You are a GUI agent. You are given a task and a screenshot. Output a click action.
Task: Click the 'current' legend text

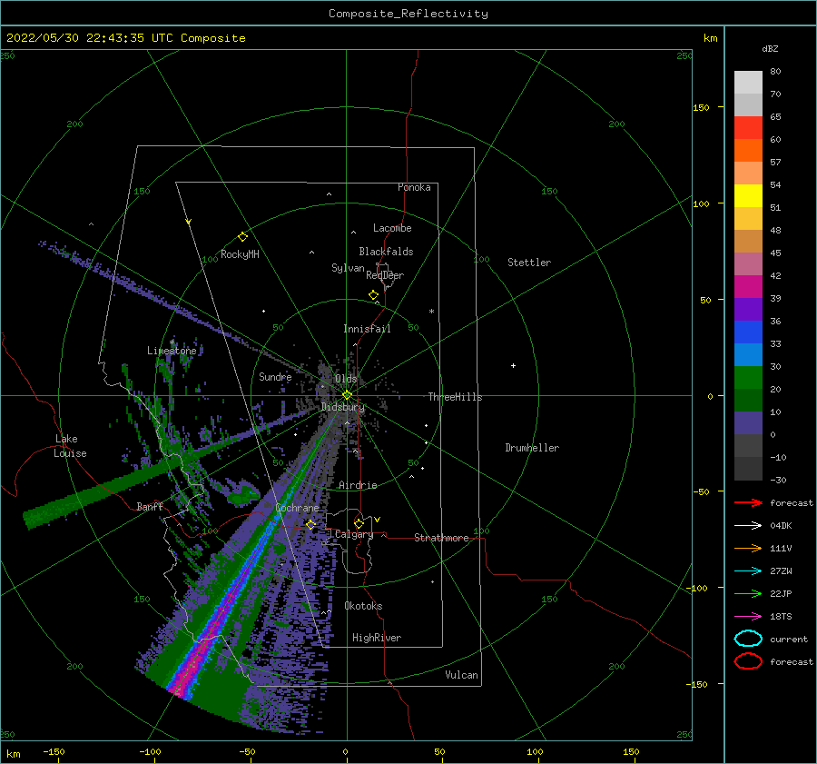tap(789, 639)
